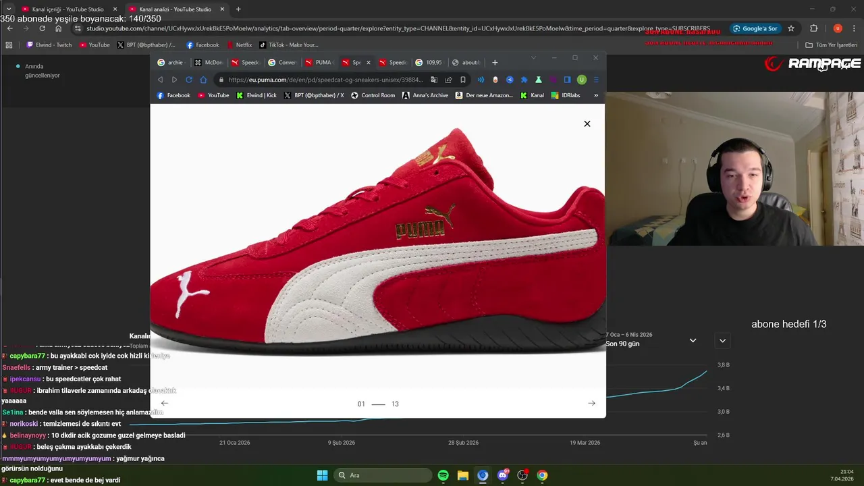The width and height of the screenshot is (864, 486).
Task: Click translate page icon in Puma address bar
Action: pyautogui.click(x=434, y=80)
